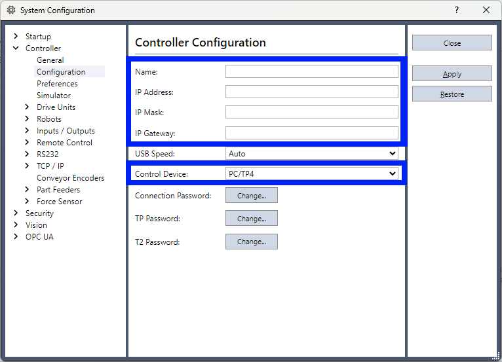This screenshot has width=502, height=362.
Task: Select the Force Sensor tree label
Action: click(59, 202)
